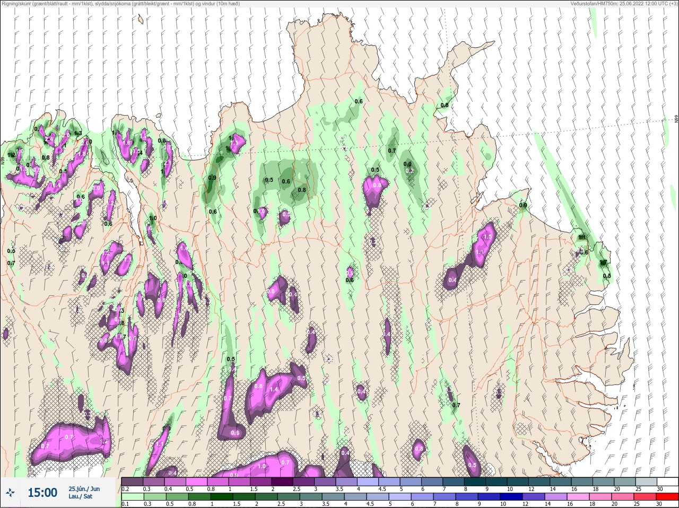
Task: Click the 15:00 forecast time display
Action: [x=42, y=492]
